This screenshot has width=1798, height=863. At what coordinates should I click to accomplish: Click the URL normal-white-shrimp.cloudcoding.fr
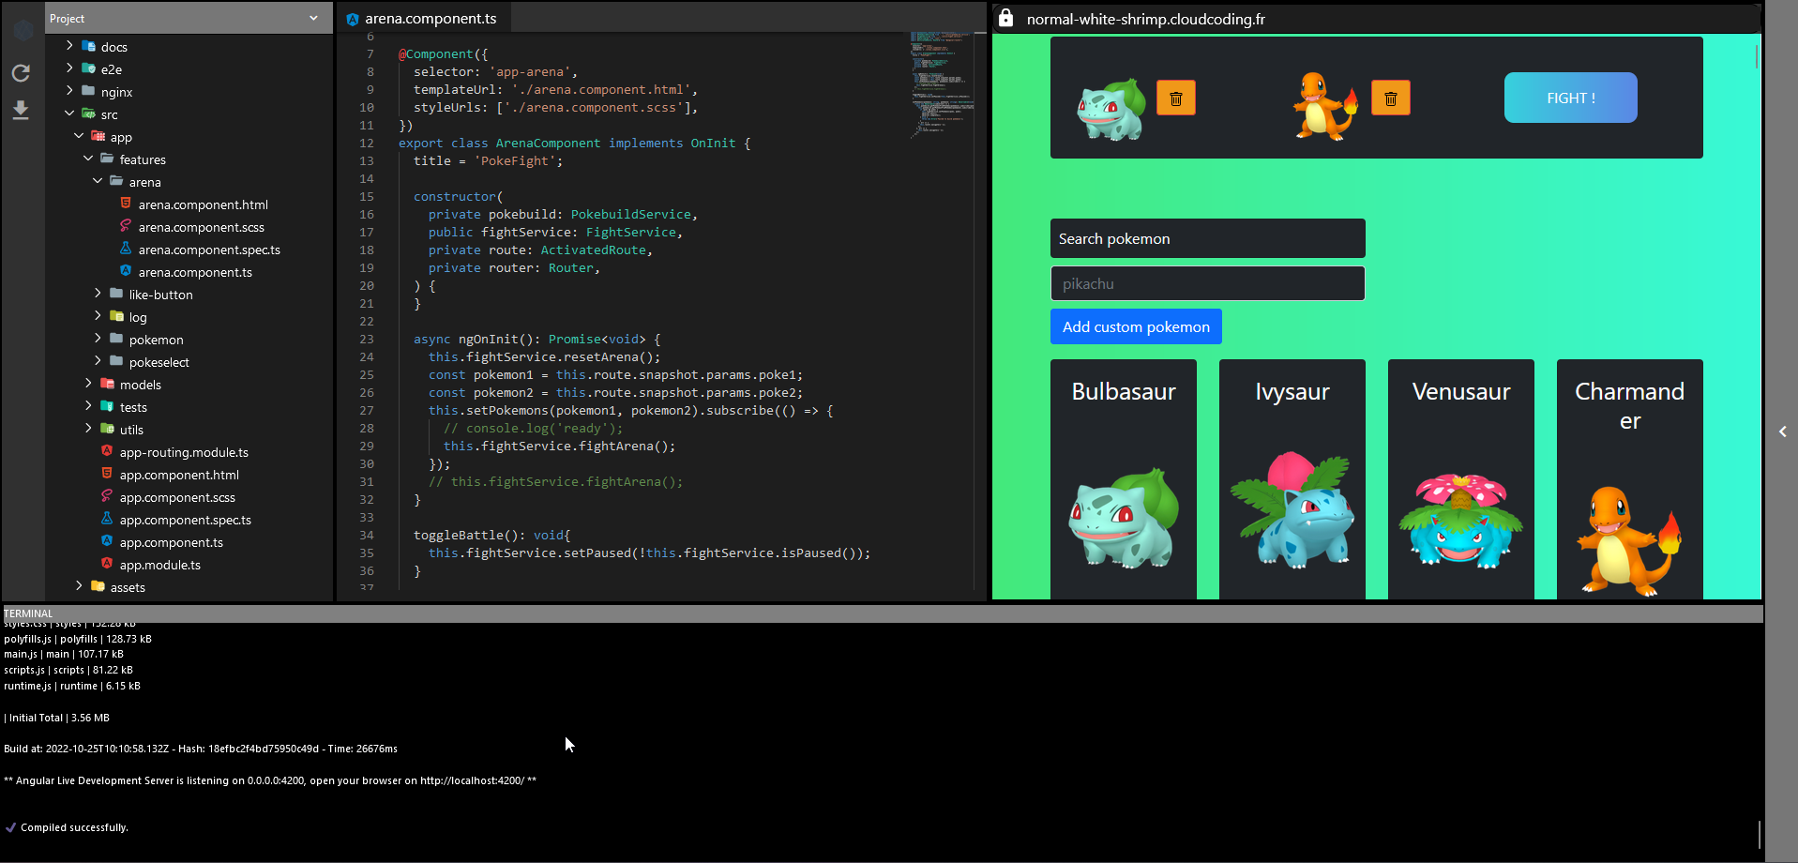point(1145,19)
